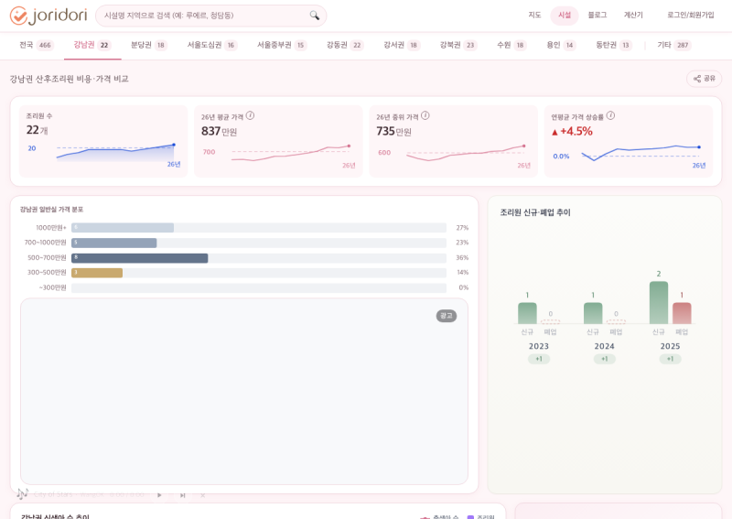Focus the facility search field
Image resolution: width=732 pixels, height=519 pixels.
[x=211, y=16]
